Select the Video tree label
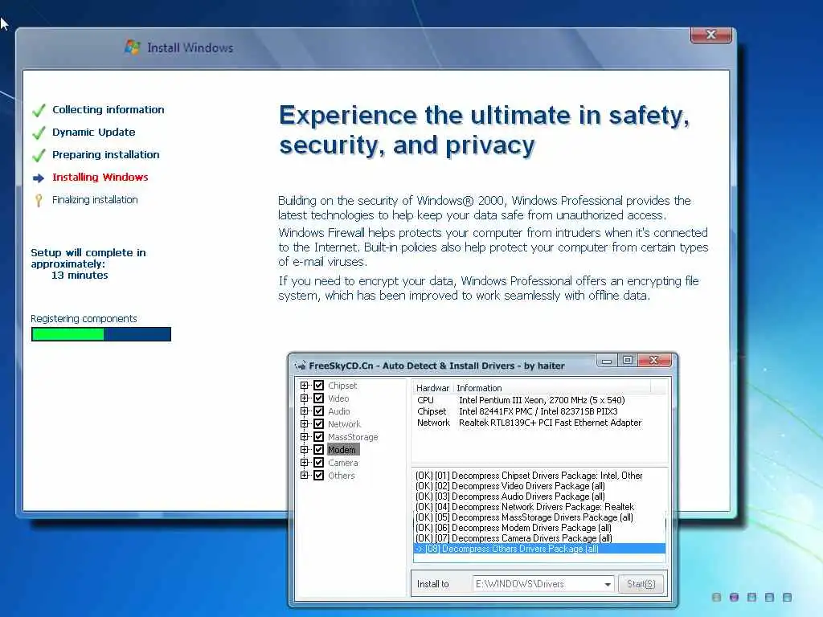Screen dimensions: 823x617 [x=338, y=398]
